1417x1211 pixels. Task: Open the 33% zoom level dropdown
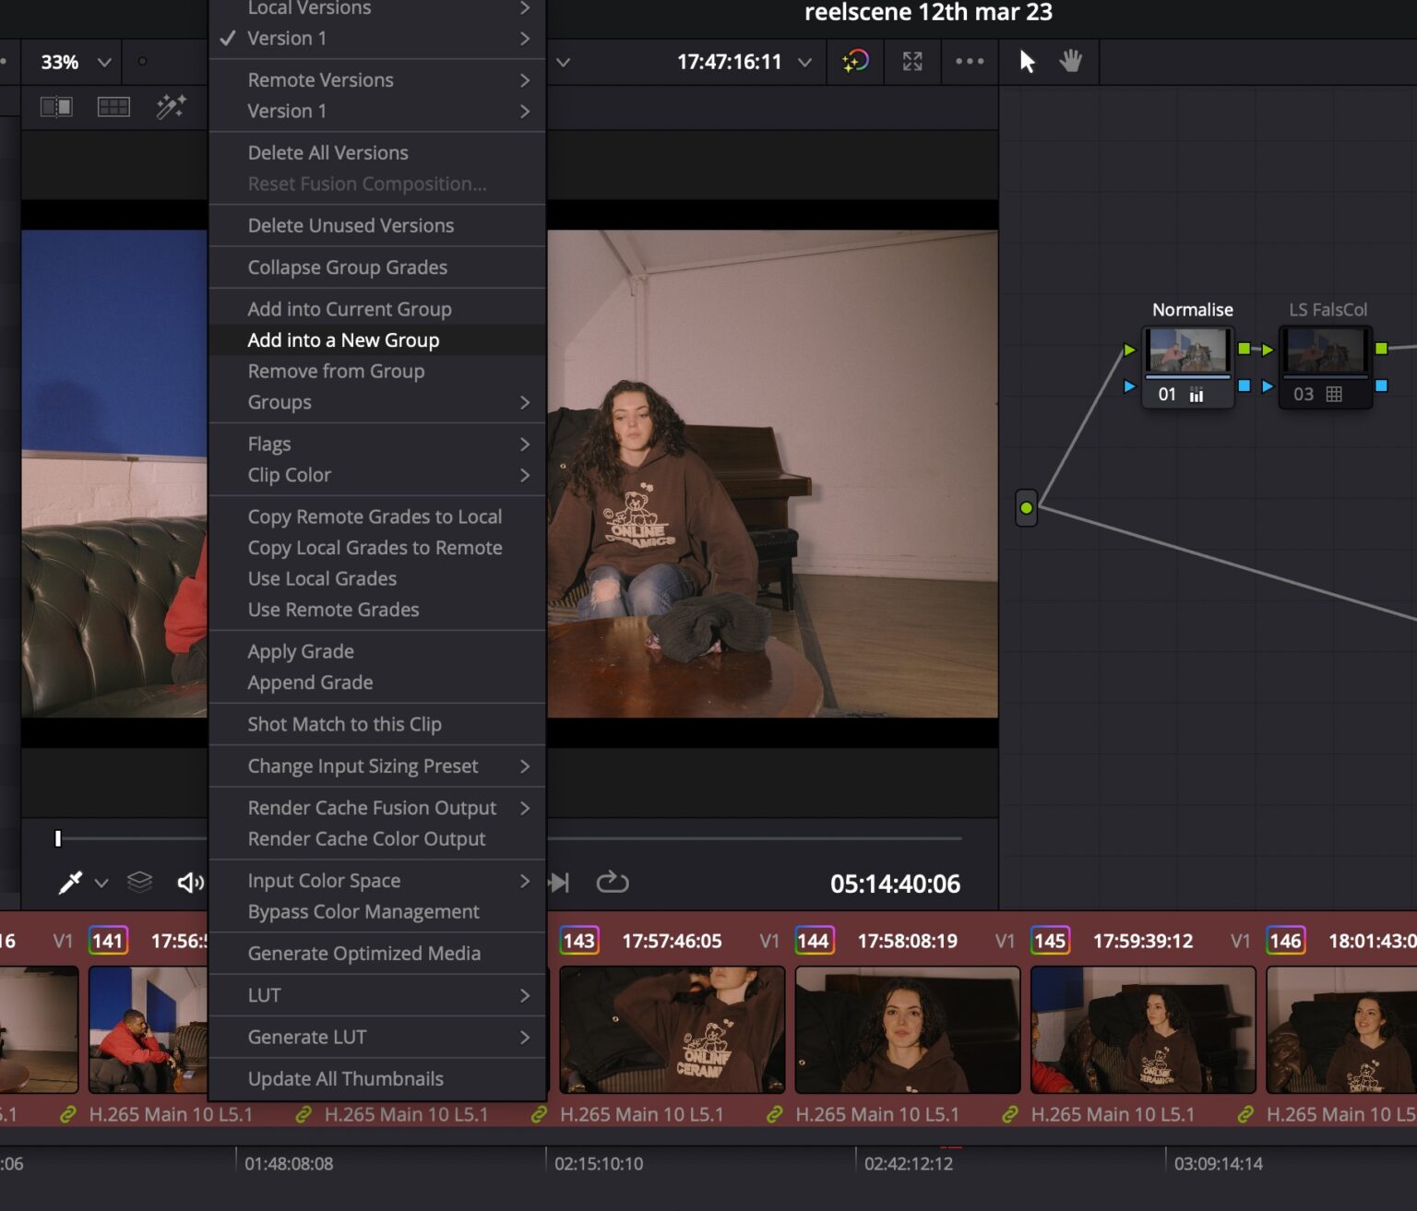72,62
